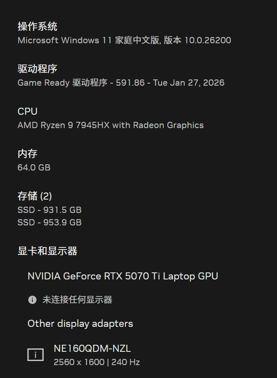The width and height of the screenshot is (277, 378).
Task: Select the 内存 section heading
Action: (x=27, y=154)
